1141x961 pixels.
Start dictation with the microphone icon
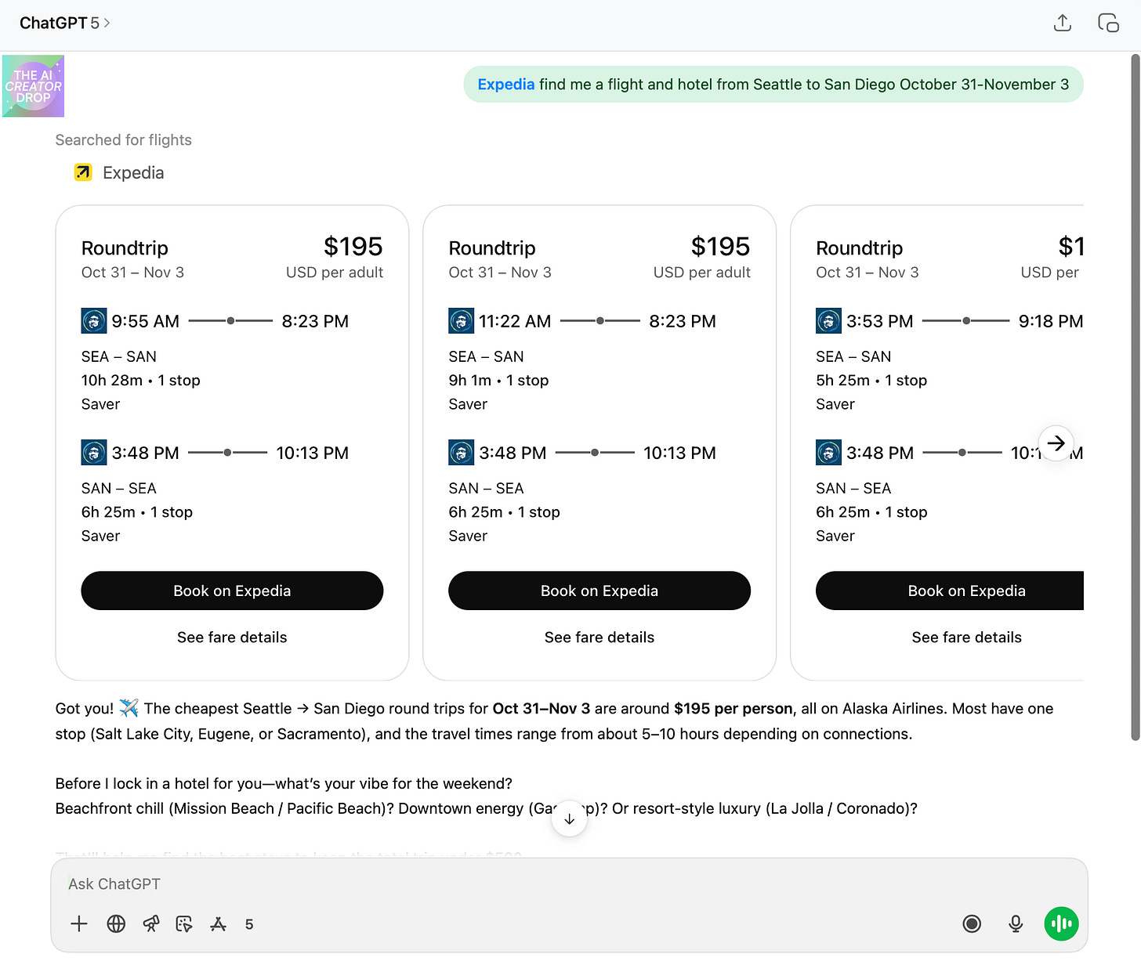tap(1016, 924)
